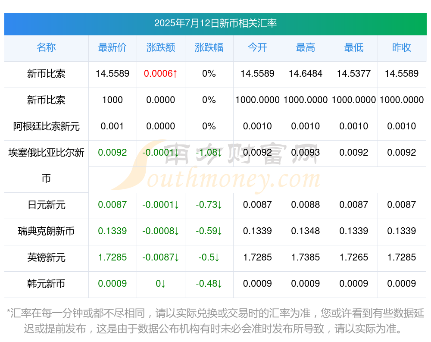Select the -0.48↓ percentage change
Viewport: 431px width, 342px height.
pyautogui.click(x=209, y=283)
